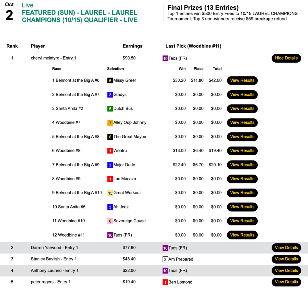The image size is (308, 288).
Task: Show details for Anthony Laurino's entry
Action: point(286,271)
